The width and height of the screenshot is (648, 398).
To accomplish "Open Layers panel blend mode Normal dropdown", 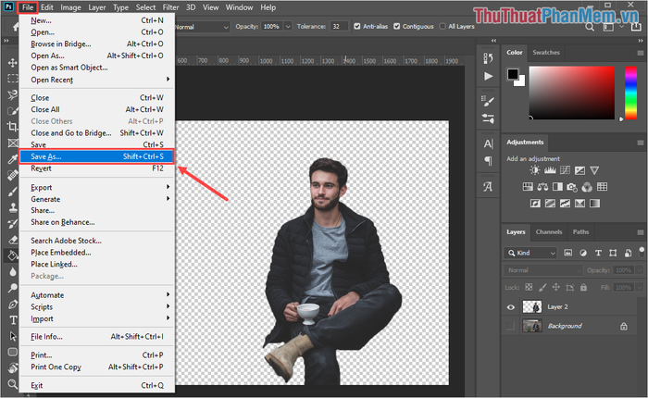I will coord(543,270).
